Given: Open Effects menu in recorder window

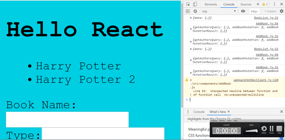Looking at the screenshot, I should (x=222, y=121).
